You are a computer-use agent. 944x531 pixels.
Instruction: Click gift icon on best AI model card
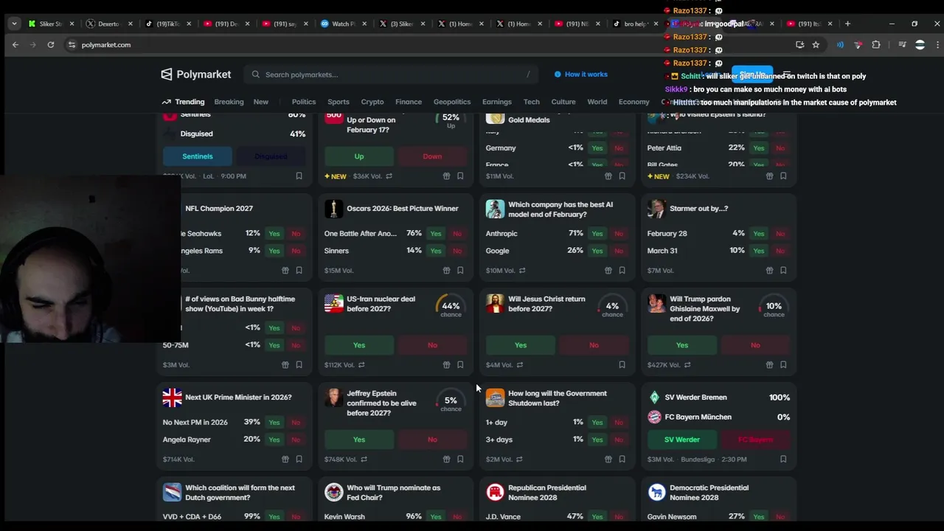pyautogui.click(x=608, y=271)
